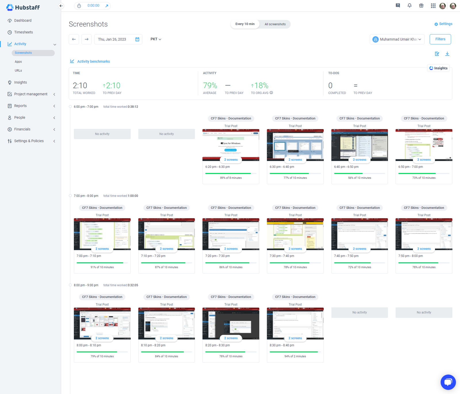Image resolution: width=460 pixels, height=394 pixels.
Task: Open the calendar date picker icon
Action: tap(137, 39)
